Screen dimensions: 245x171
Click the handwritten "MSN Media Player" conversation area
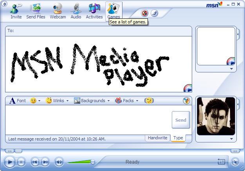pyautogui.click(x=99, y=64)
